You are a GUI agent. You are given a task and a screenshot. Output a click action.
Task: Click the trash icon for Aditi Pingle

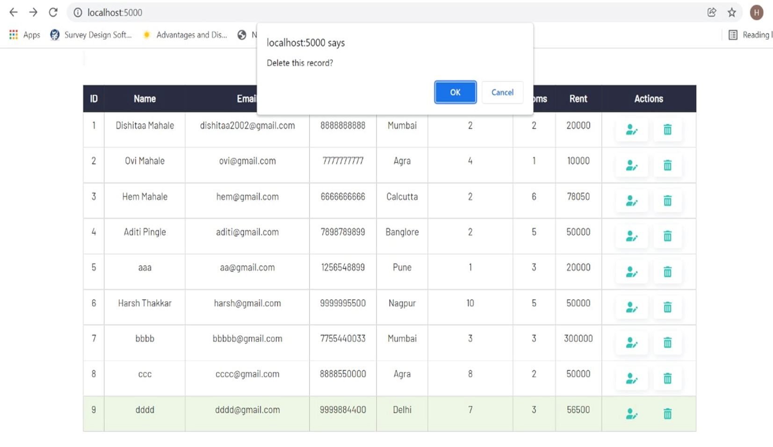pyautogui.click(x=667, y=237)
